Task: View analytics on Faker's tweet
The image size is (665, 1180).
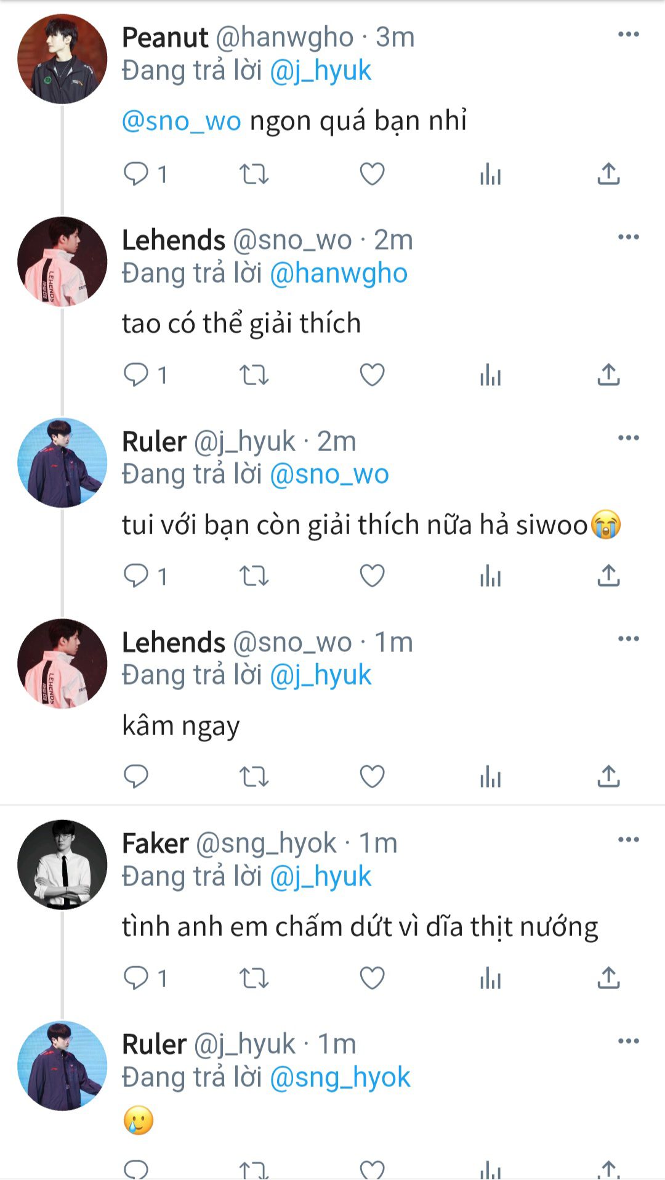Action: point(490,978)
